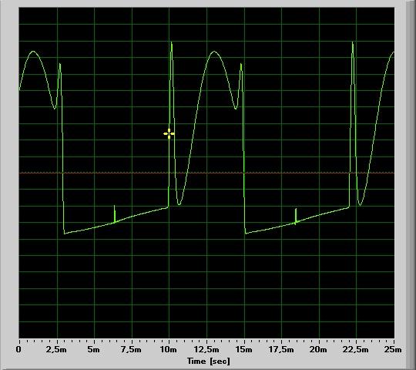Select the 5m tick label
This screenshot has height=370, width=416.
[94, 349]
